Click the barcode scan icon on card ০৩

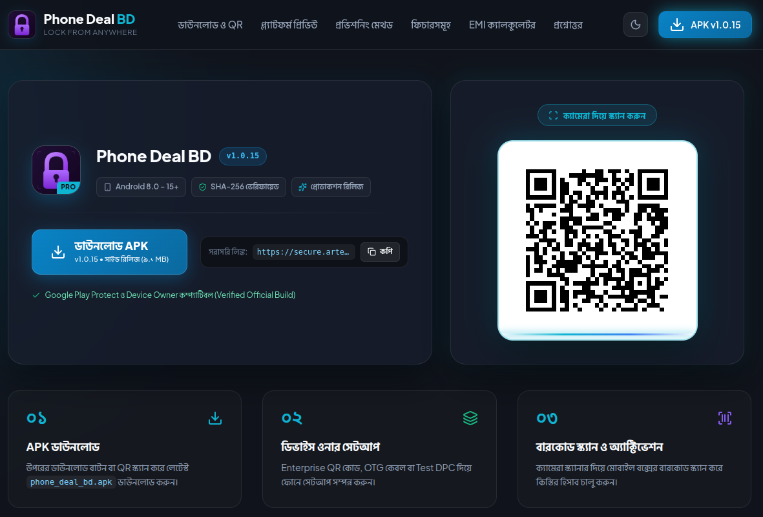pyautogui.click(x=725, y=418)
